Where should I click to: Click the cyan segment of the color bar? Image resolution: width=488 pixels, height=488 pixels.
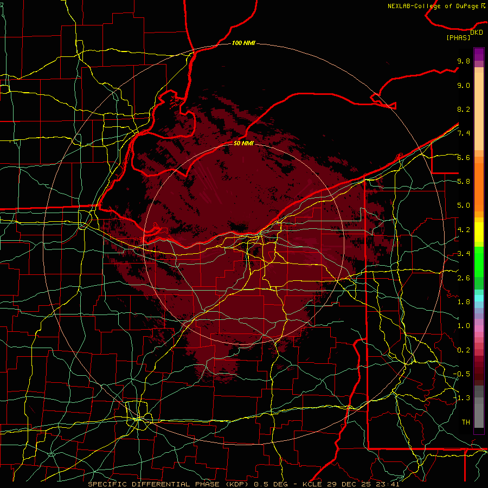pyautogui.click(x=479, y=298)
